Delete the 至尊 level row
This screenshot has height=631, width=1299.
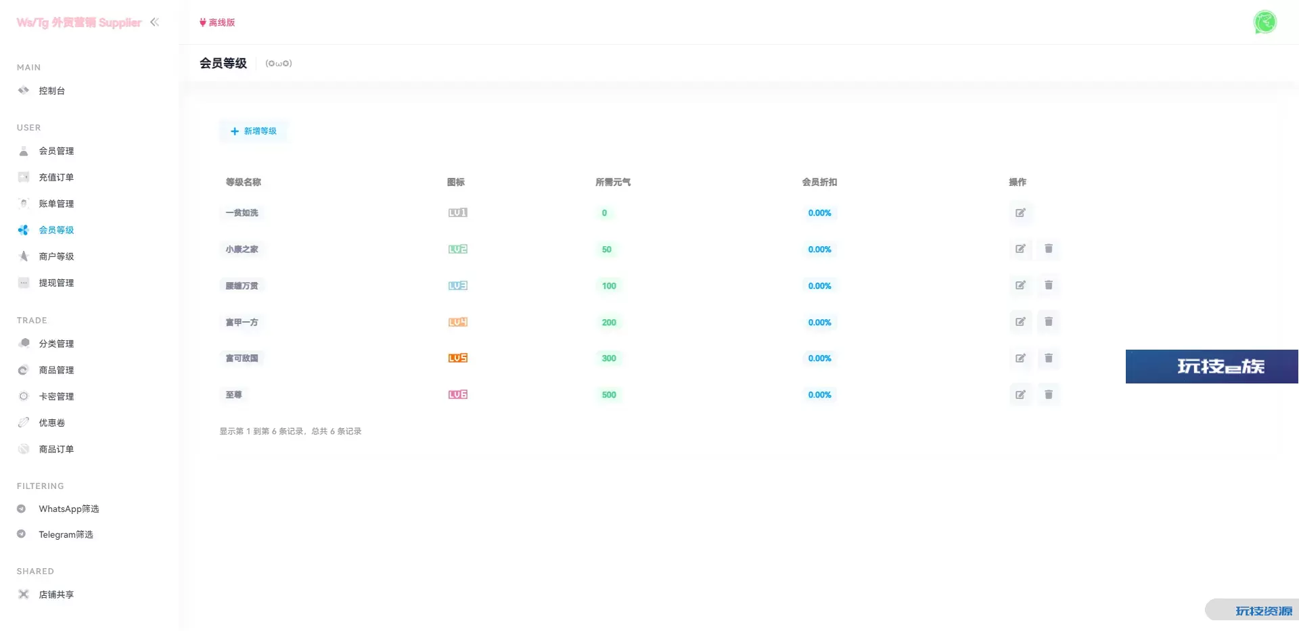(x=1049, y=395)
